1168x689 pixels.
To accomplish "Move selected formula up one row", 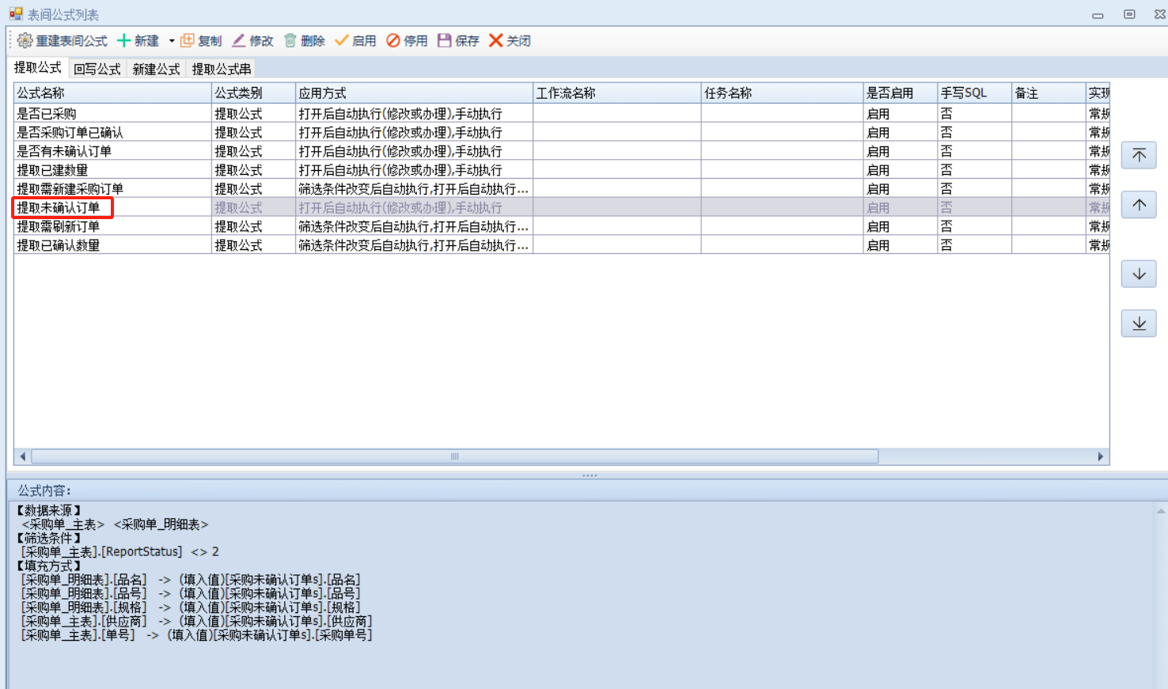I will click(1139, 205).
